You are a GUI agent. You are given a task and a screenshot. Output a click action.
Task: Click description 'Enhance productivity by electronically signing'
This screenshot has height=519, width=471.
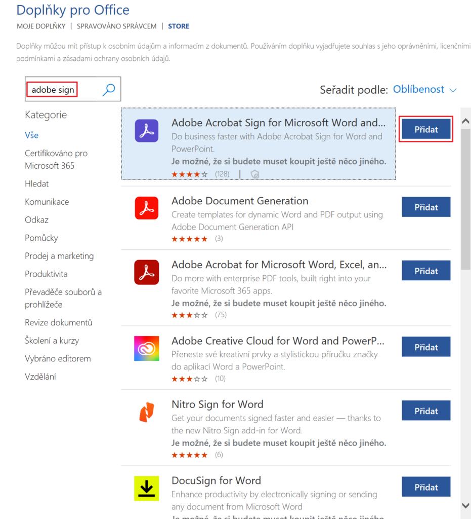274,500
